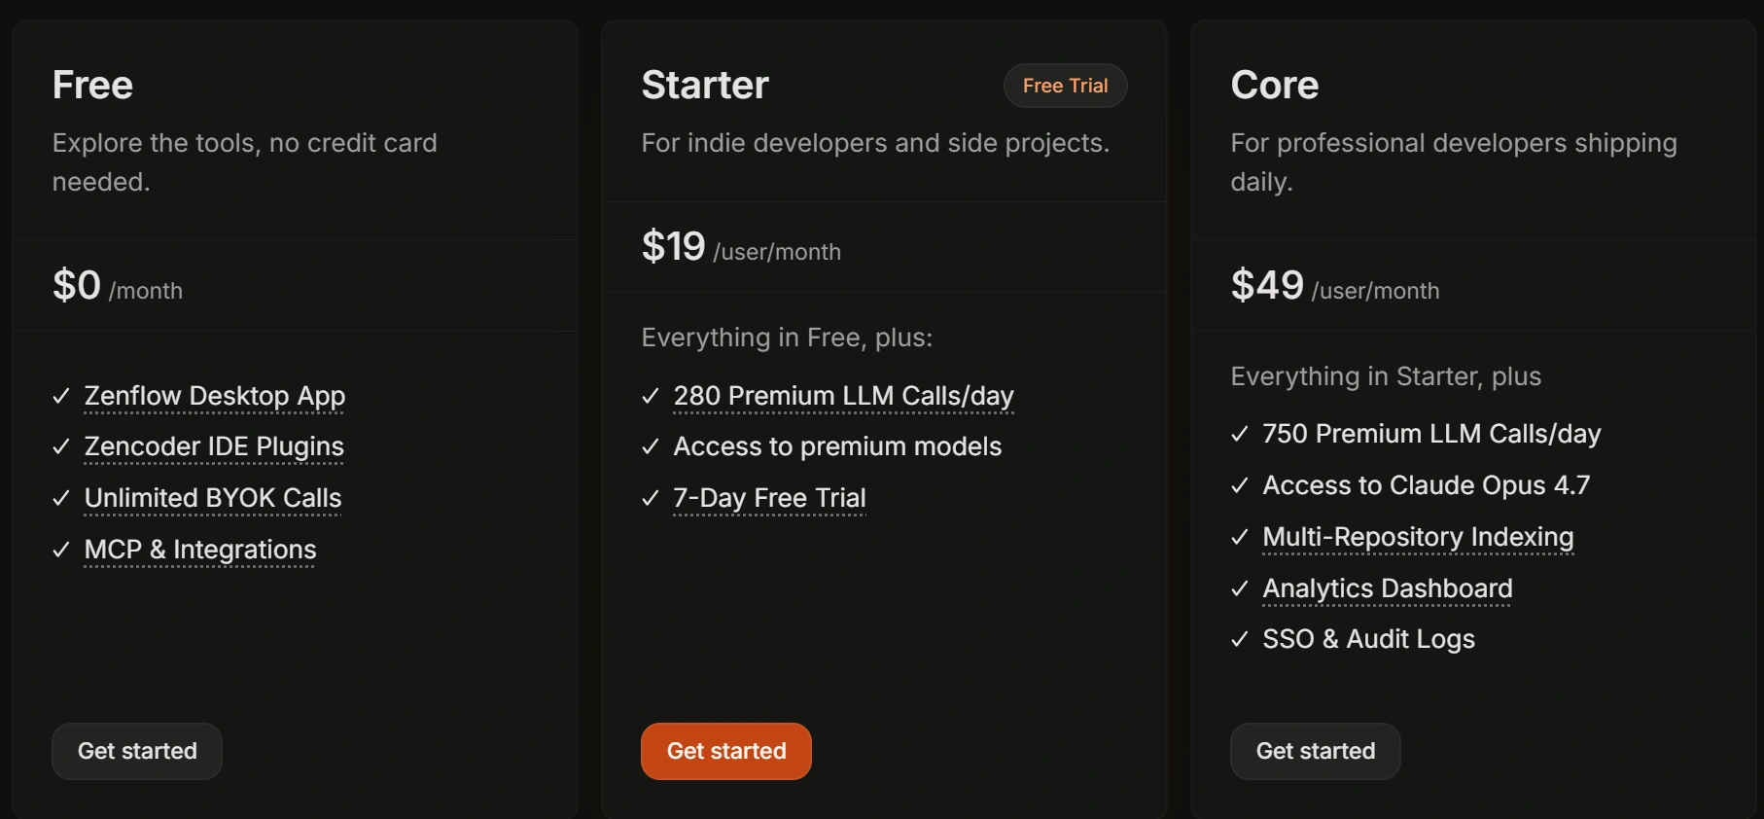Screen dimensions: 1764x819
Task: Open the Zencoder IDE Plugins link
Action: click(214, 446)
